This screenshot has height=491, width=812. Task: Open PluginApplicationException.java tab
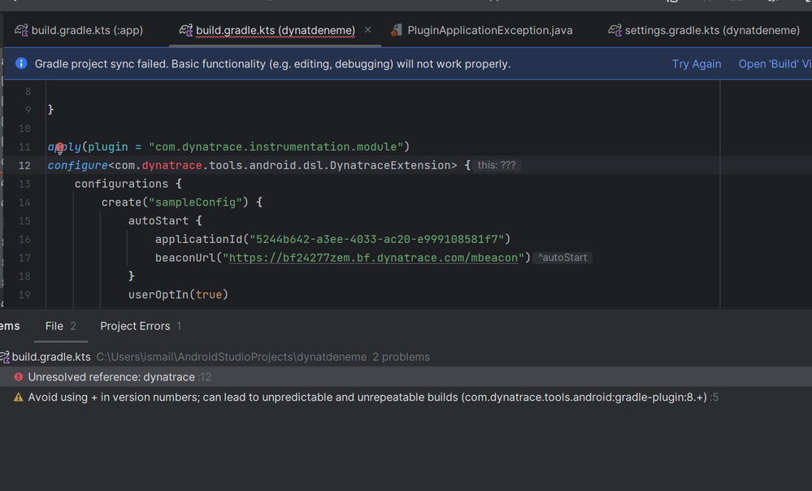[x=489, y=30]
